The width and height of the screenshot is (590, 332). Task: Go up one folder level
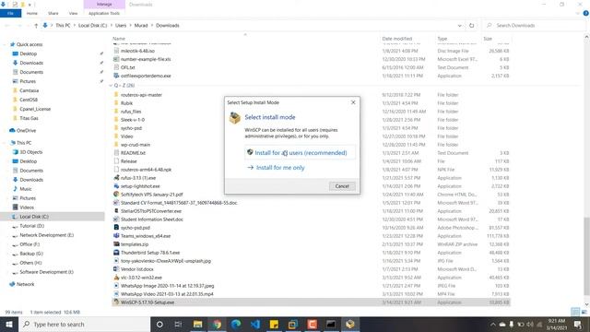36,26
